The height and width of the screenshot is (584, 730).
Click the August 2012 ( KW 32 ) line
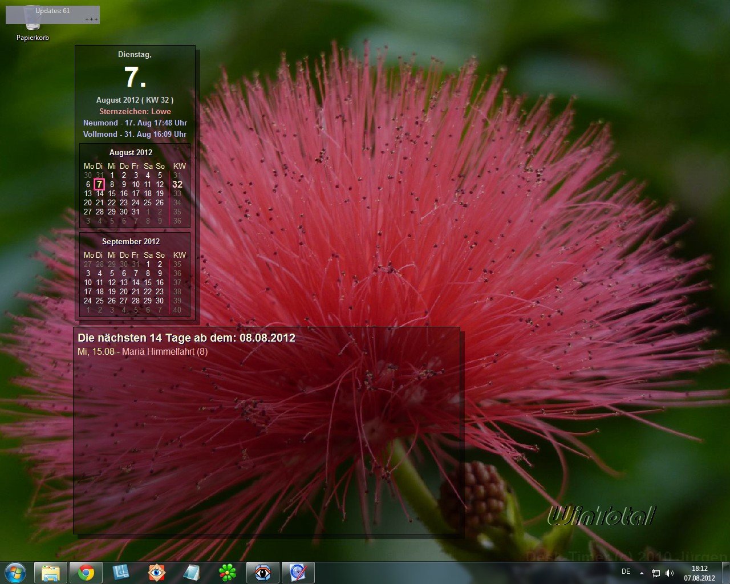point(135,100)
